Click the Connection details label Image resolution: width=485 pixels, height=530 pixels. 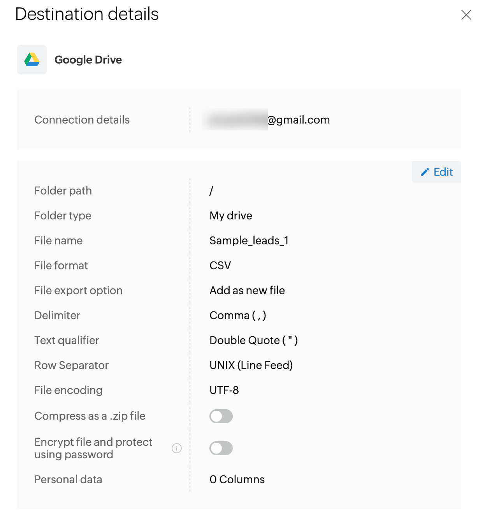(82, 120)
